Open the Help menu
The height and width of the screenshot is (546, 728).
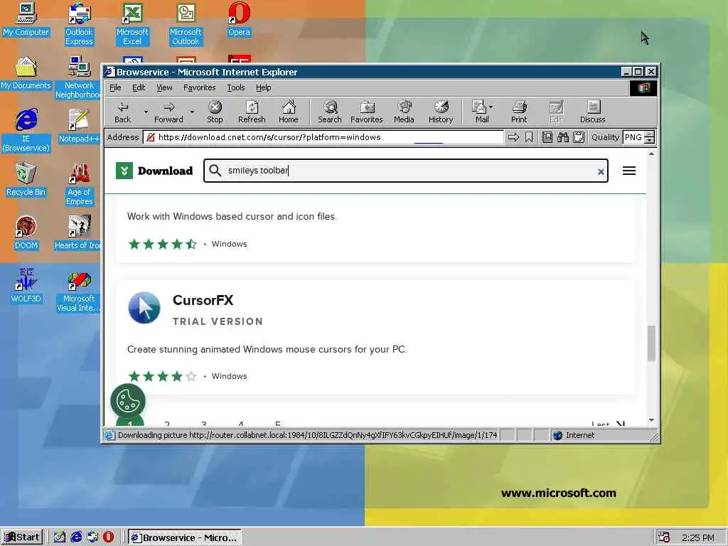click(x=263, y=87)
